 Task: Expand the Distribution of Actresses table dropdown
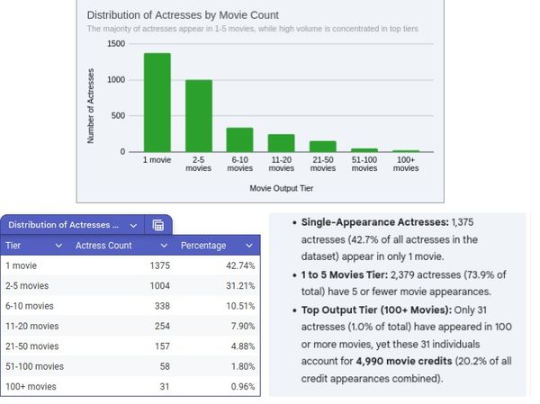click(133, 226)
